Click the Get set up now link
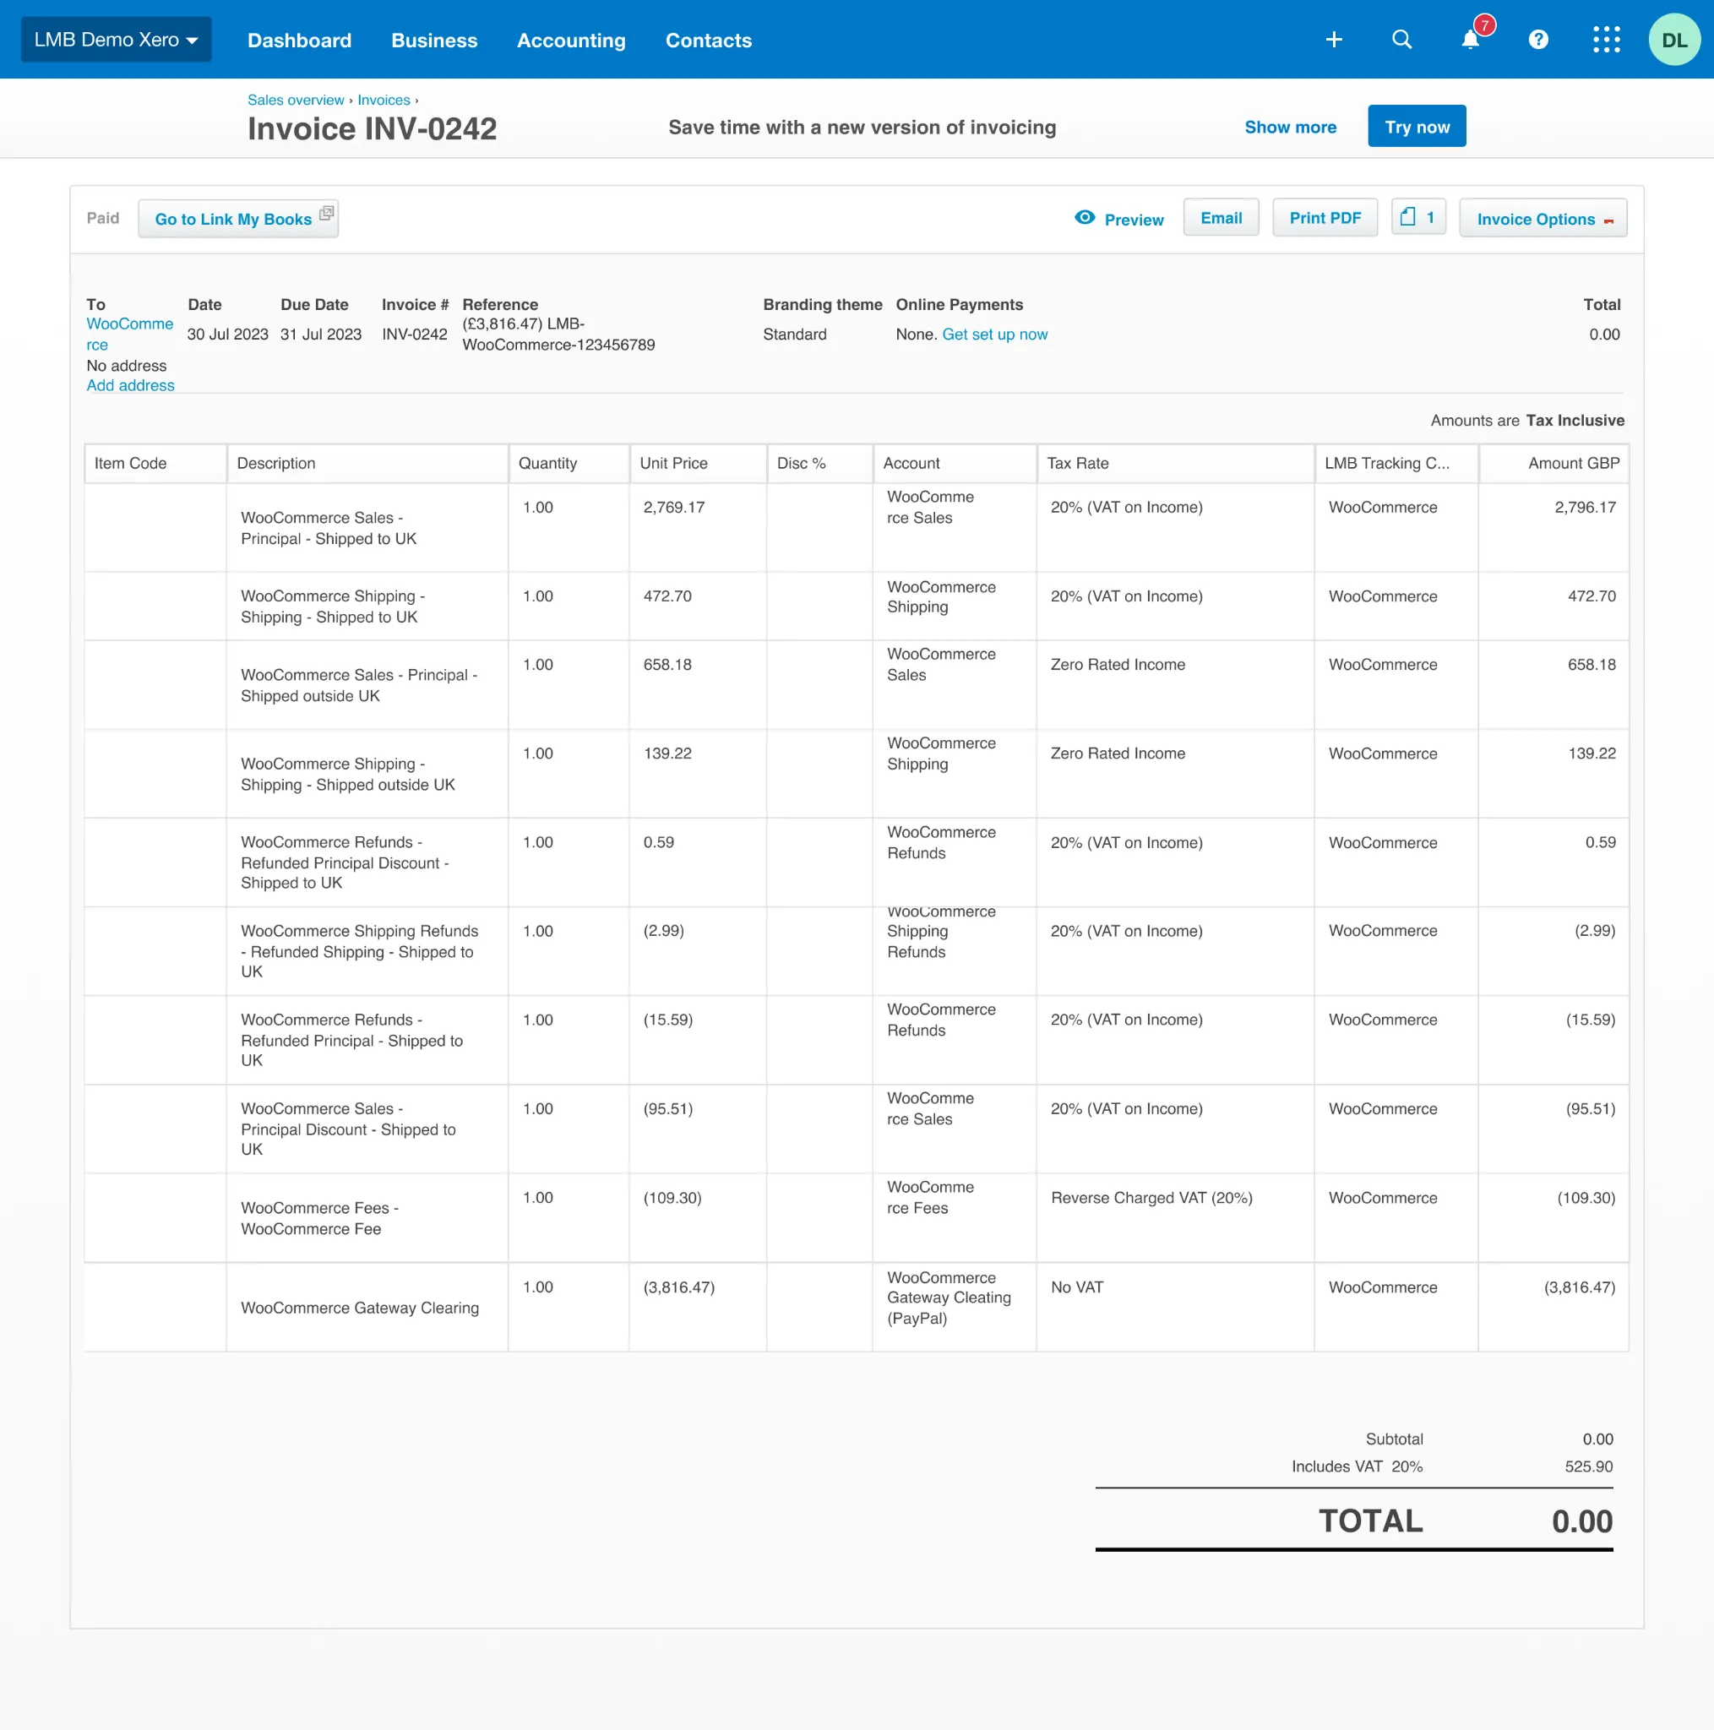The width and height of the screenshot is (1714, 1730). point(994,334)
